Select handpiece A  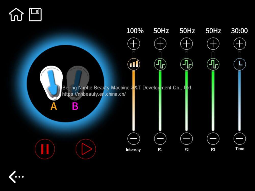(x=52, y=83)
